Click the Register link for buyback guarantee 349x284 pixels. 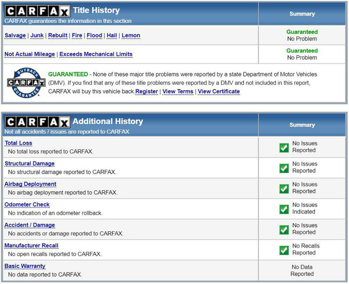click(x=147, y=92)
